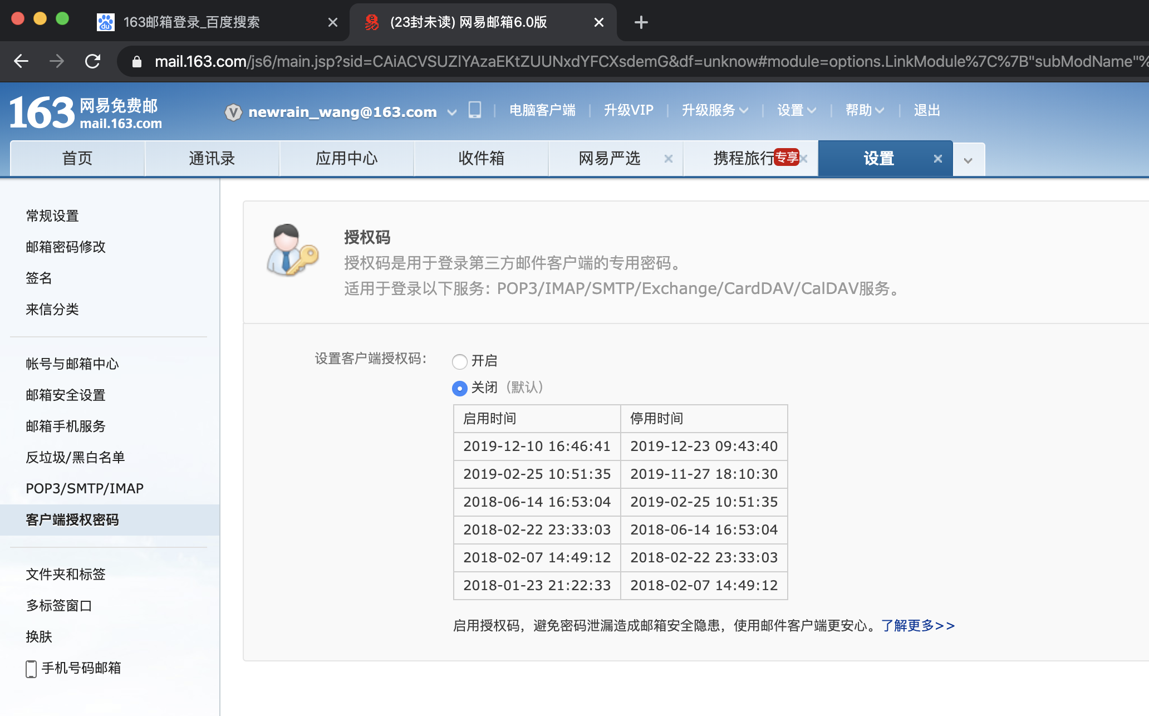Open 手机号码邮箱 in the sidebar

(81, 668)
